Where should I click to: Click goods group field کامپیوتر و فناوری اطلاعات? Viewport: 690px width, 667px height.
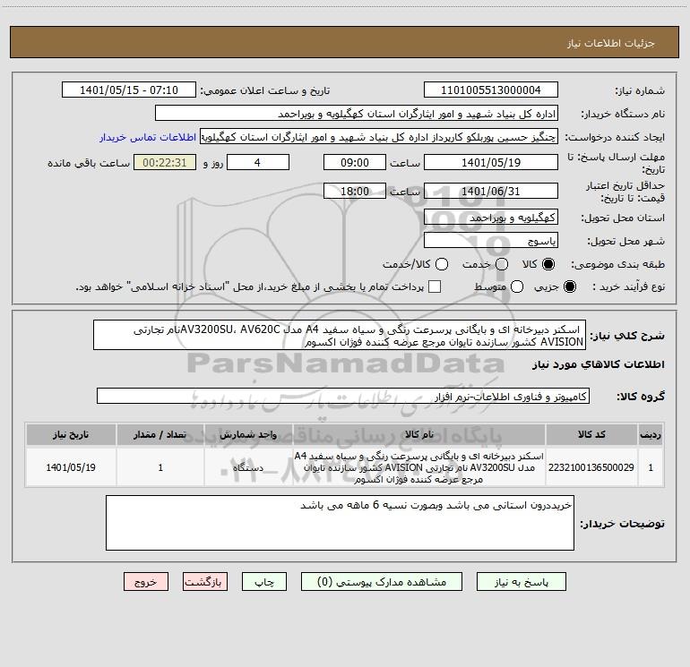coord(343,396)
